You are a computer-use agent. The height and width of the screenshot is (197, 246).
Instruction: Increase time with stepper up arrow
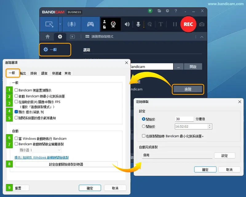210,125
